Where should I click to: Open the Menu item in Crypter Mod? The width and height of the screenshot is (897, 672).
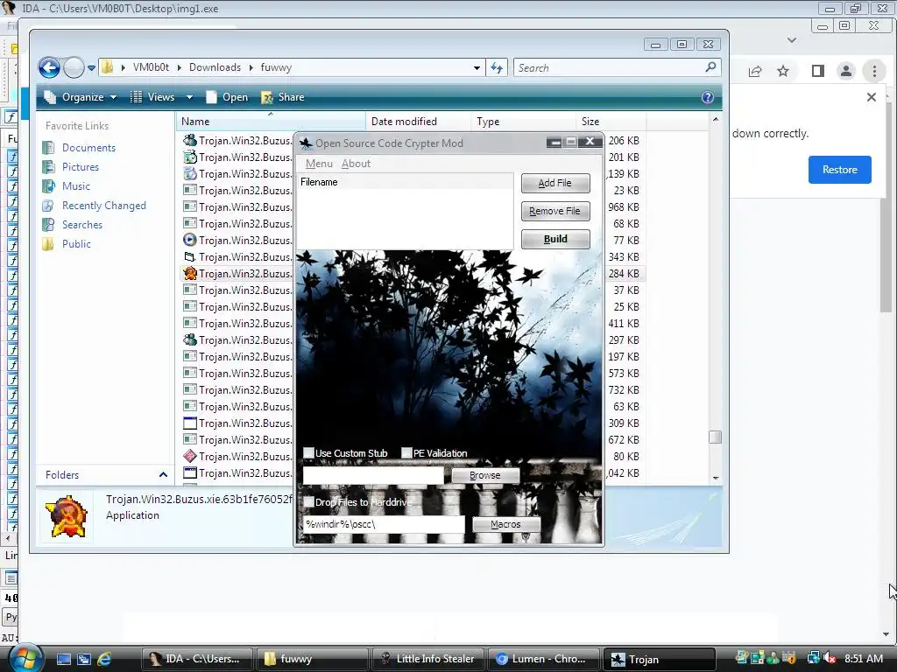319,164
